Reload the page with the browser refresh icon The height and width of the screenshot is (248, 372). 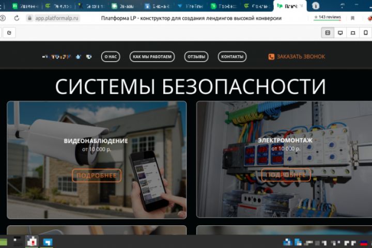click(x=17, y=18)
